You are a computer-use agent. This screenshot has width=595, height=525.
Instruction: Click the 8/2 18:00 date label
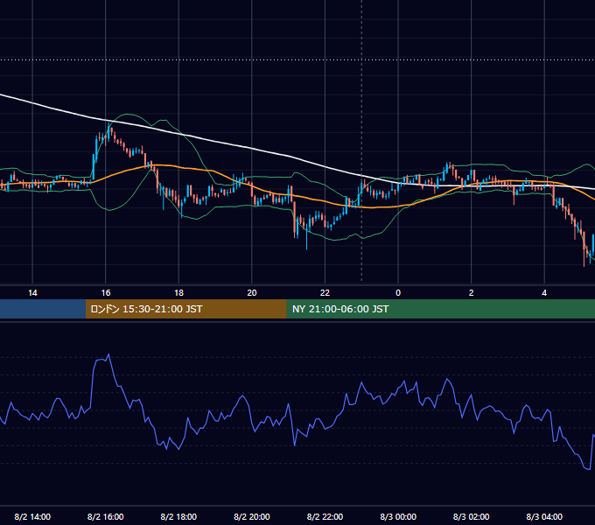coord(178,516)
